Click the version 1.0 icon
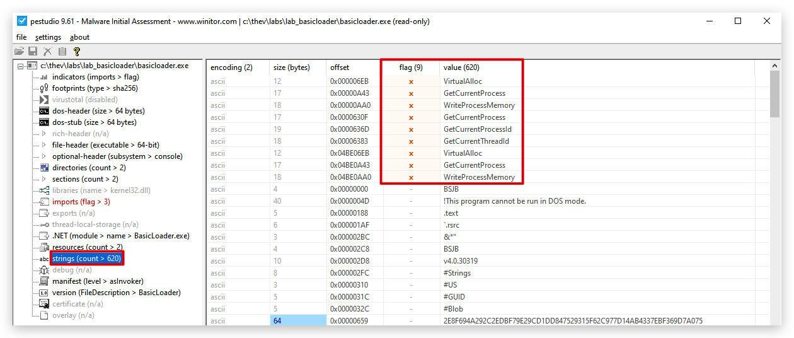 coord(44,293)
